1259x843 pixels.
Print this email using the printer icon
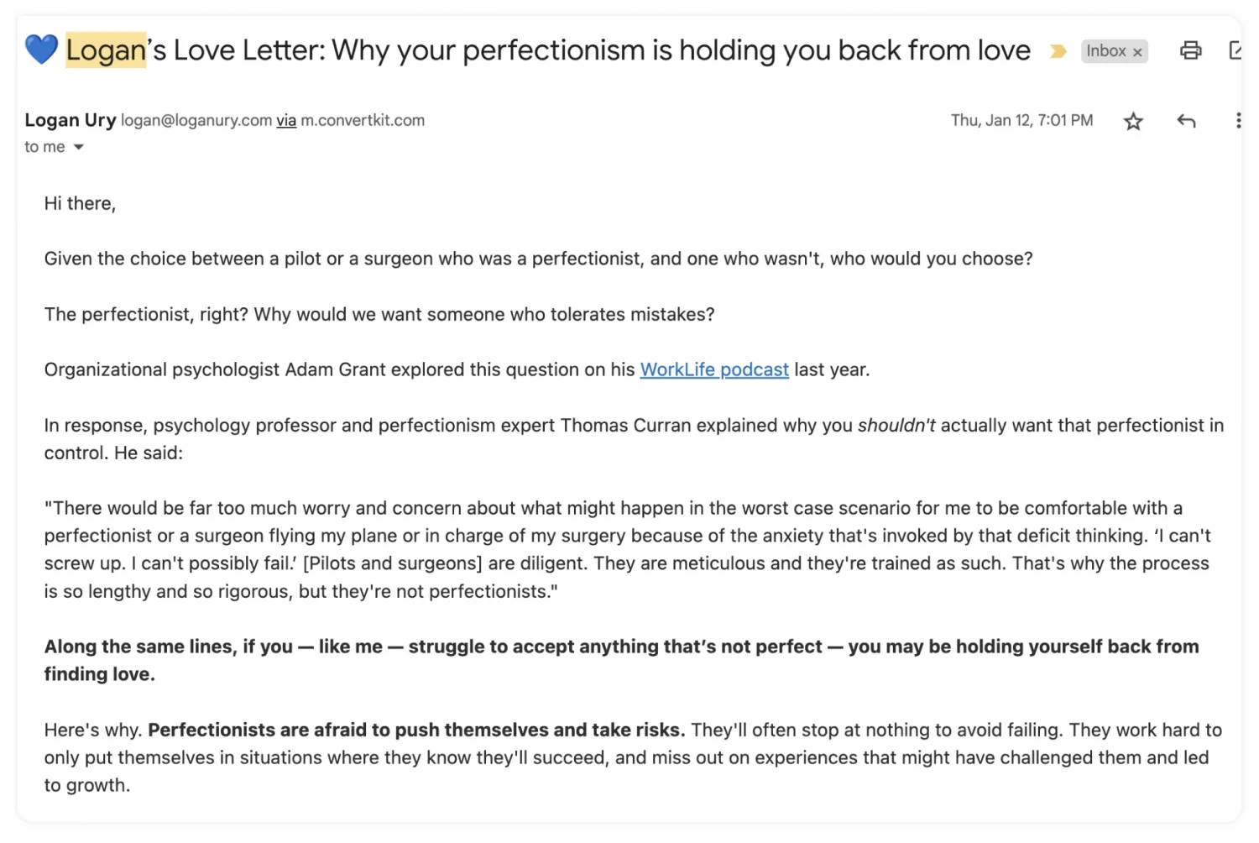pos(1190,50)
